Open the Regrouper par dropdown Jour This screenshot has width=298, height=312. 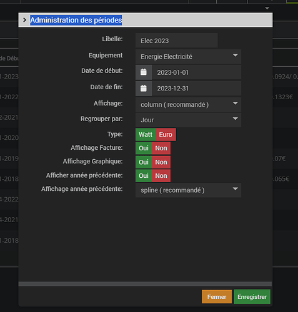tap(188, 120)
